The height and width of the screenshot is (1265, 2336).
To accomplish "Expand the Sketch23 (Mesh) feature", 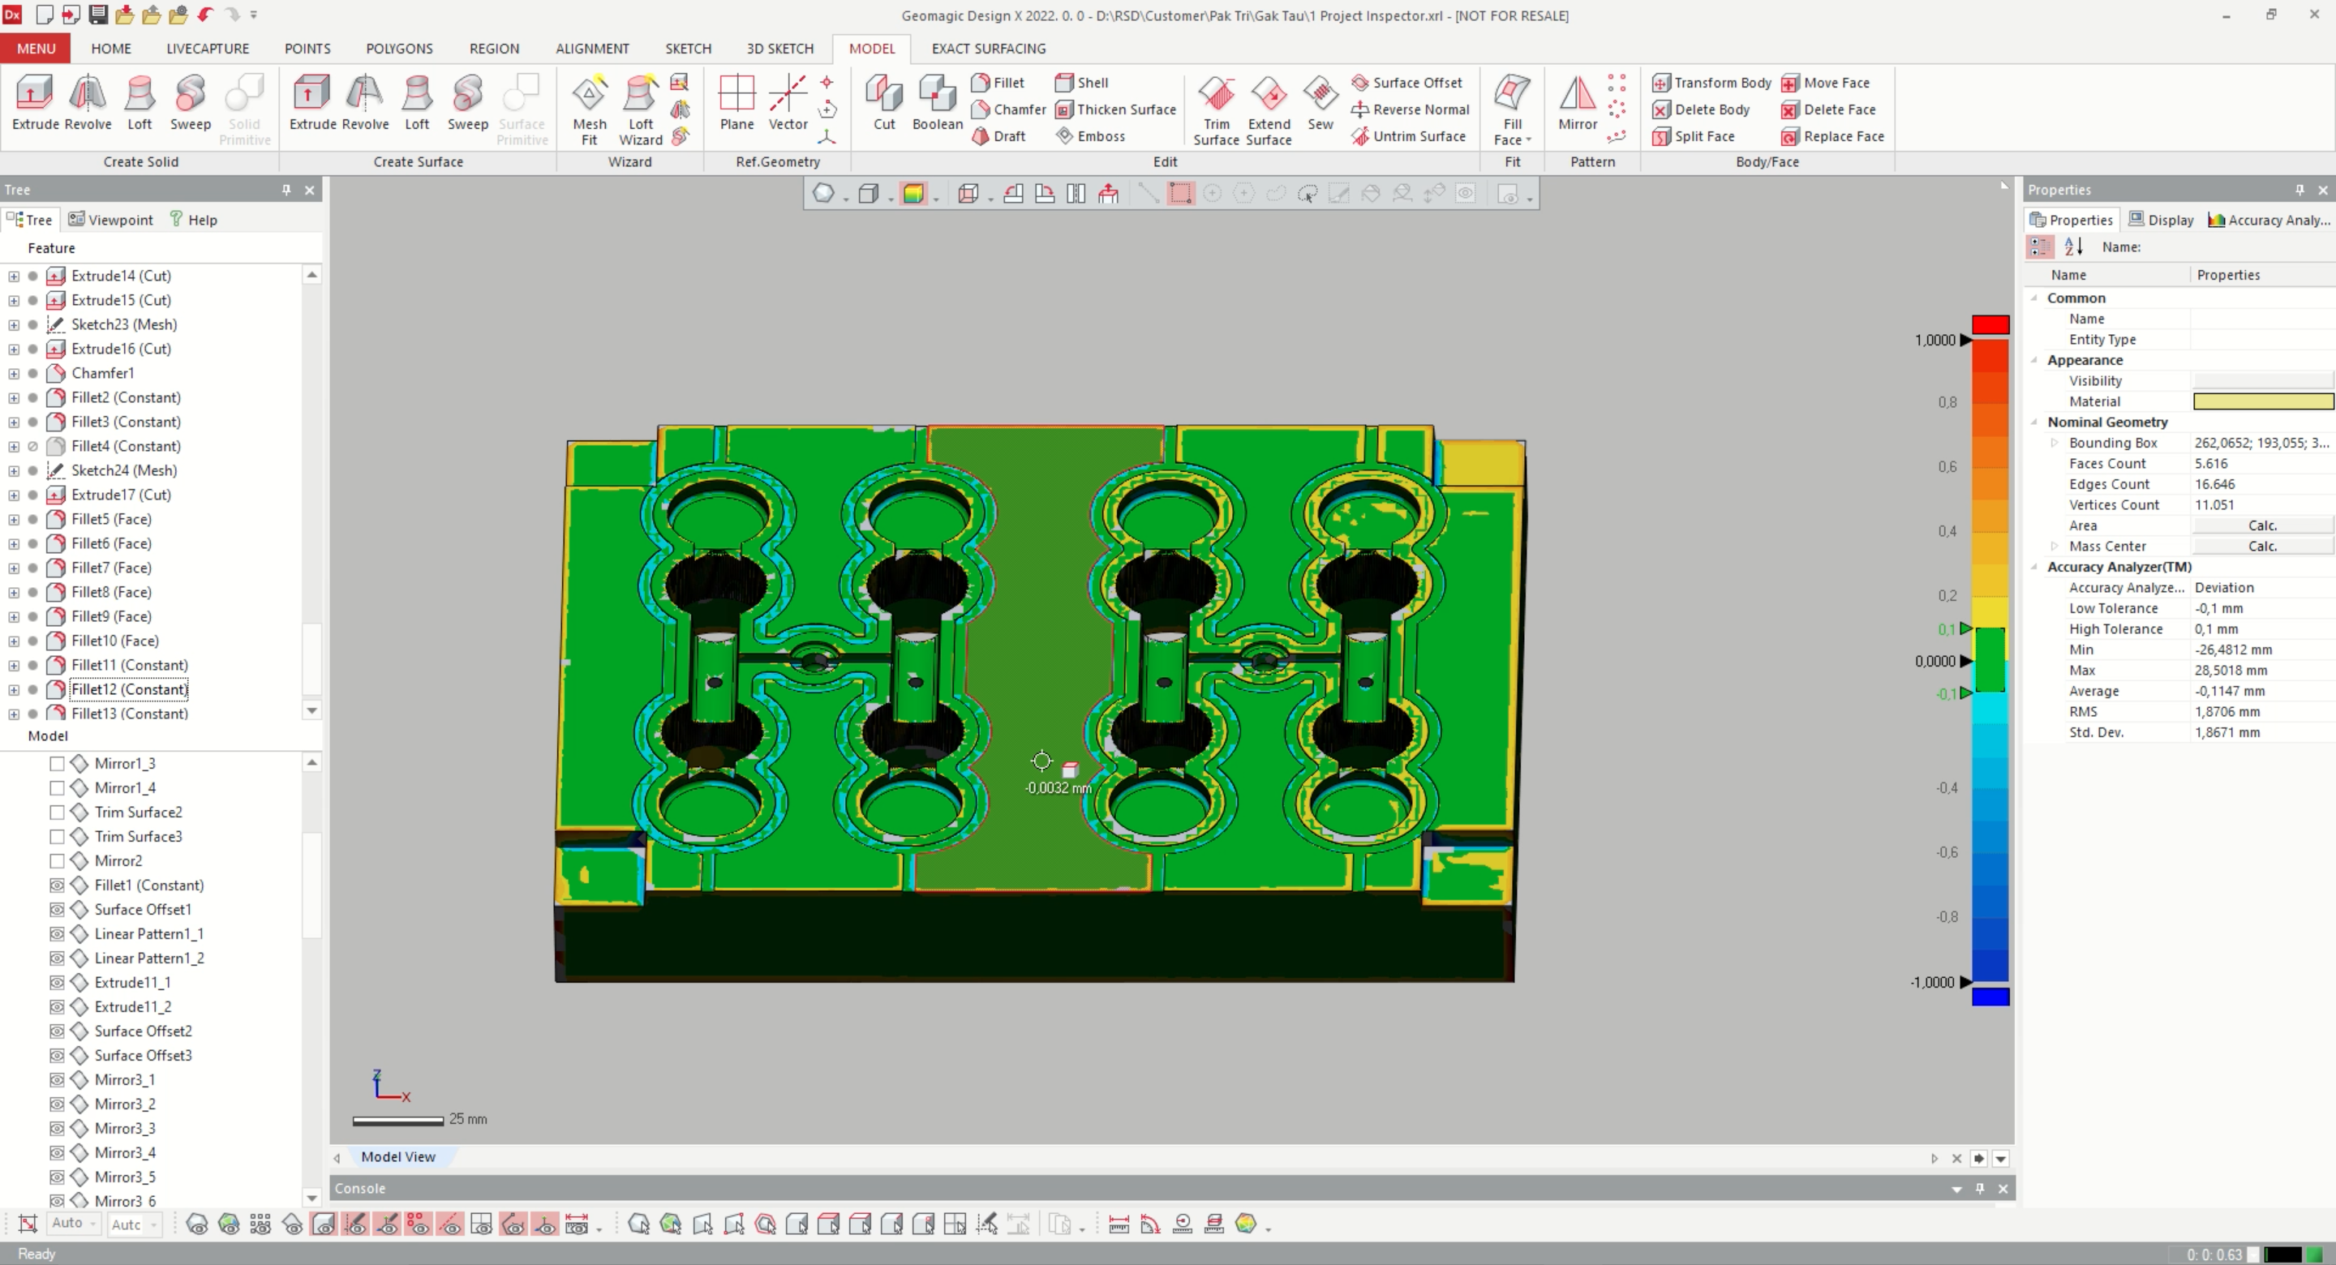I will [x=14, y=324].
